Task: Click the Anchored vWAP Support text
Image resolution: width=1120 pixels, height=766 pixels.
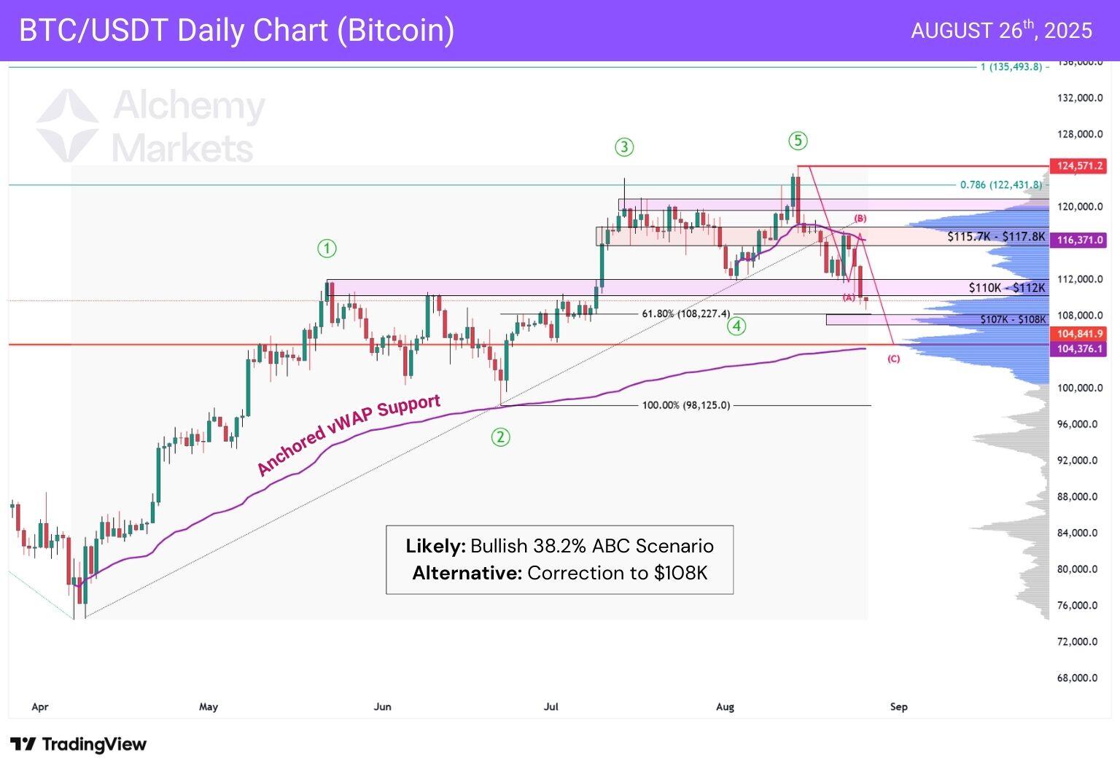Action: tap(349, 434)
